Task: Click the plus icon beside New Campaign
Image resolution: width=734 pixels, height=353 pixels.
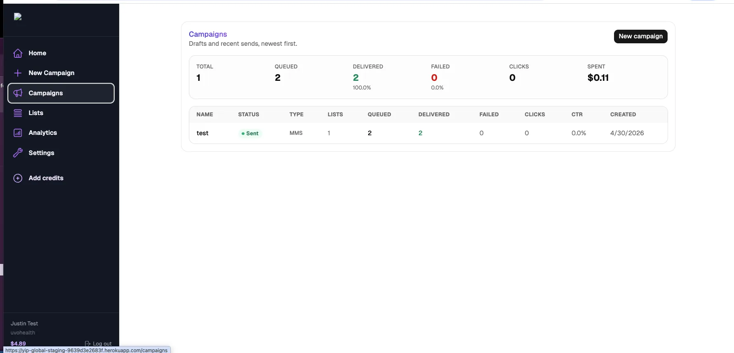Action: tap(18, 73)
